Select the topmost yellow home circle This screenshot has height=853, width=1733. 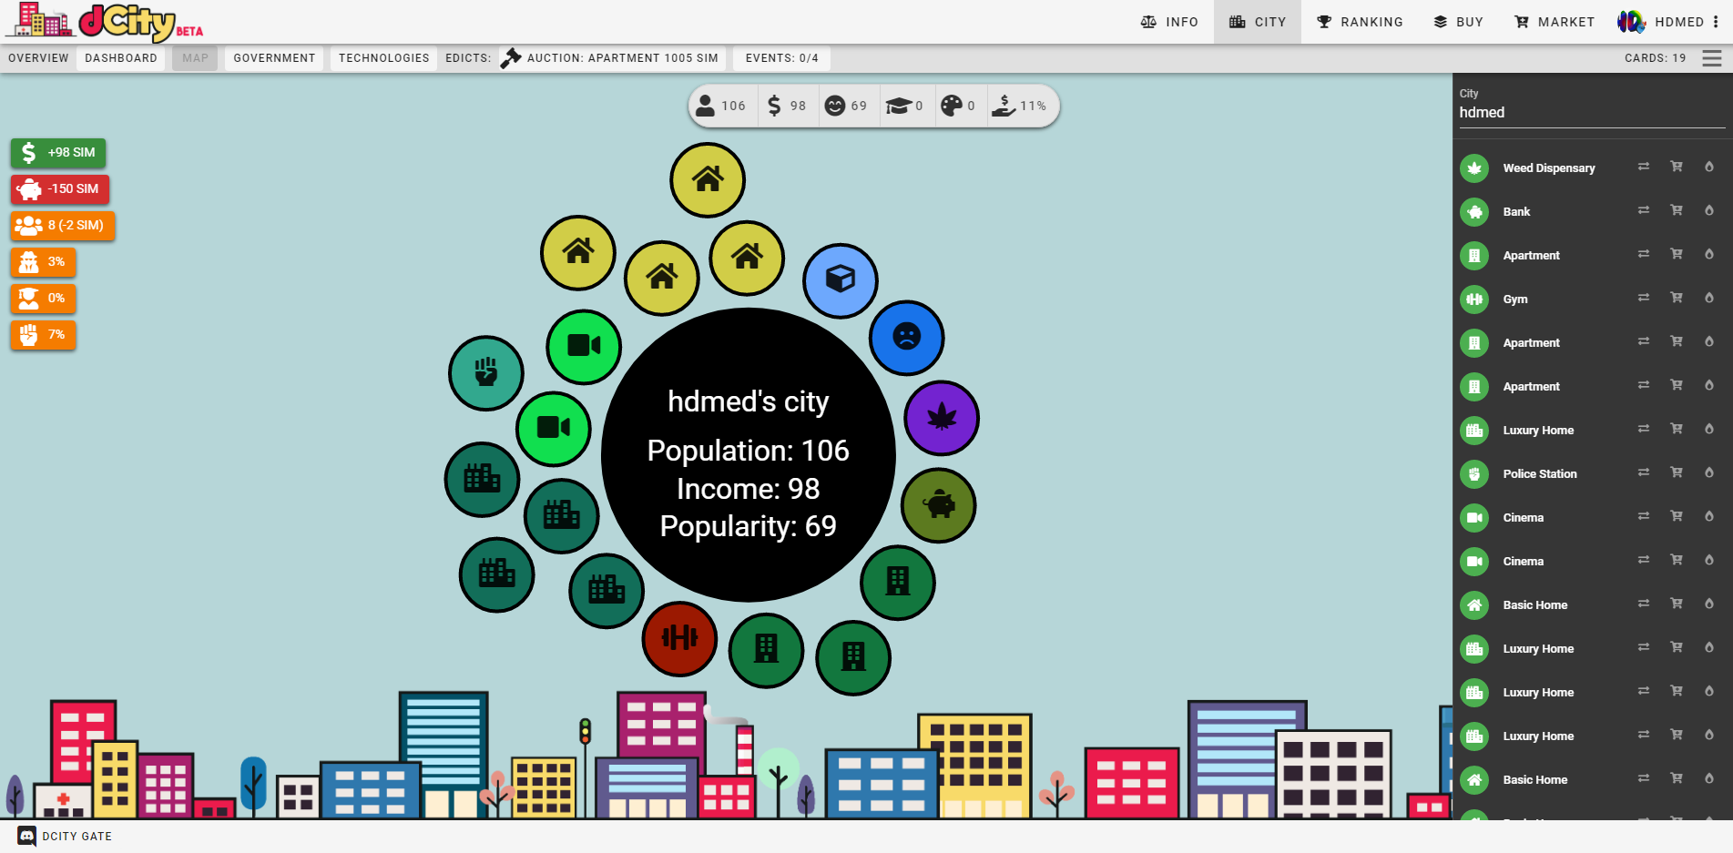708,180
